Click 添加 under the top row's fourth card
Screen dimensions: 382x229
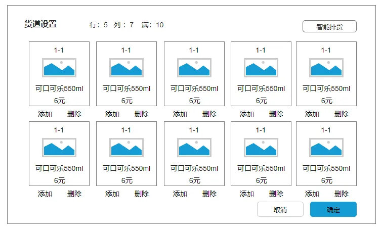click(246, 114)
